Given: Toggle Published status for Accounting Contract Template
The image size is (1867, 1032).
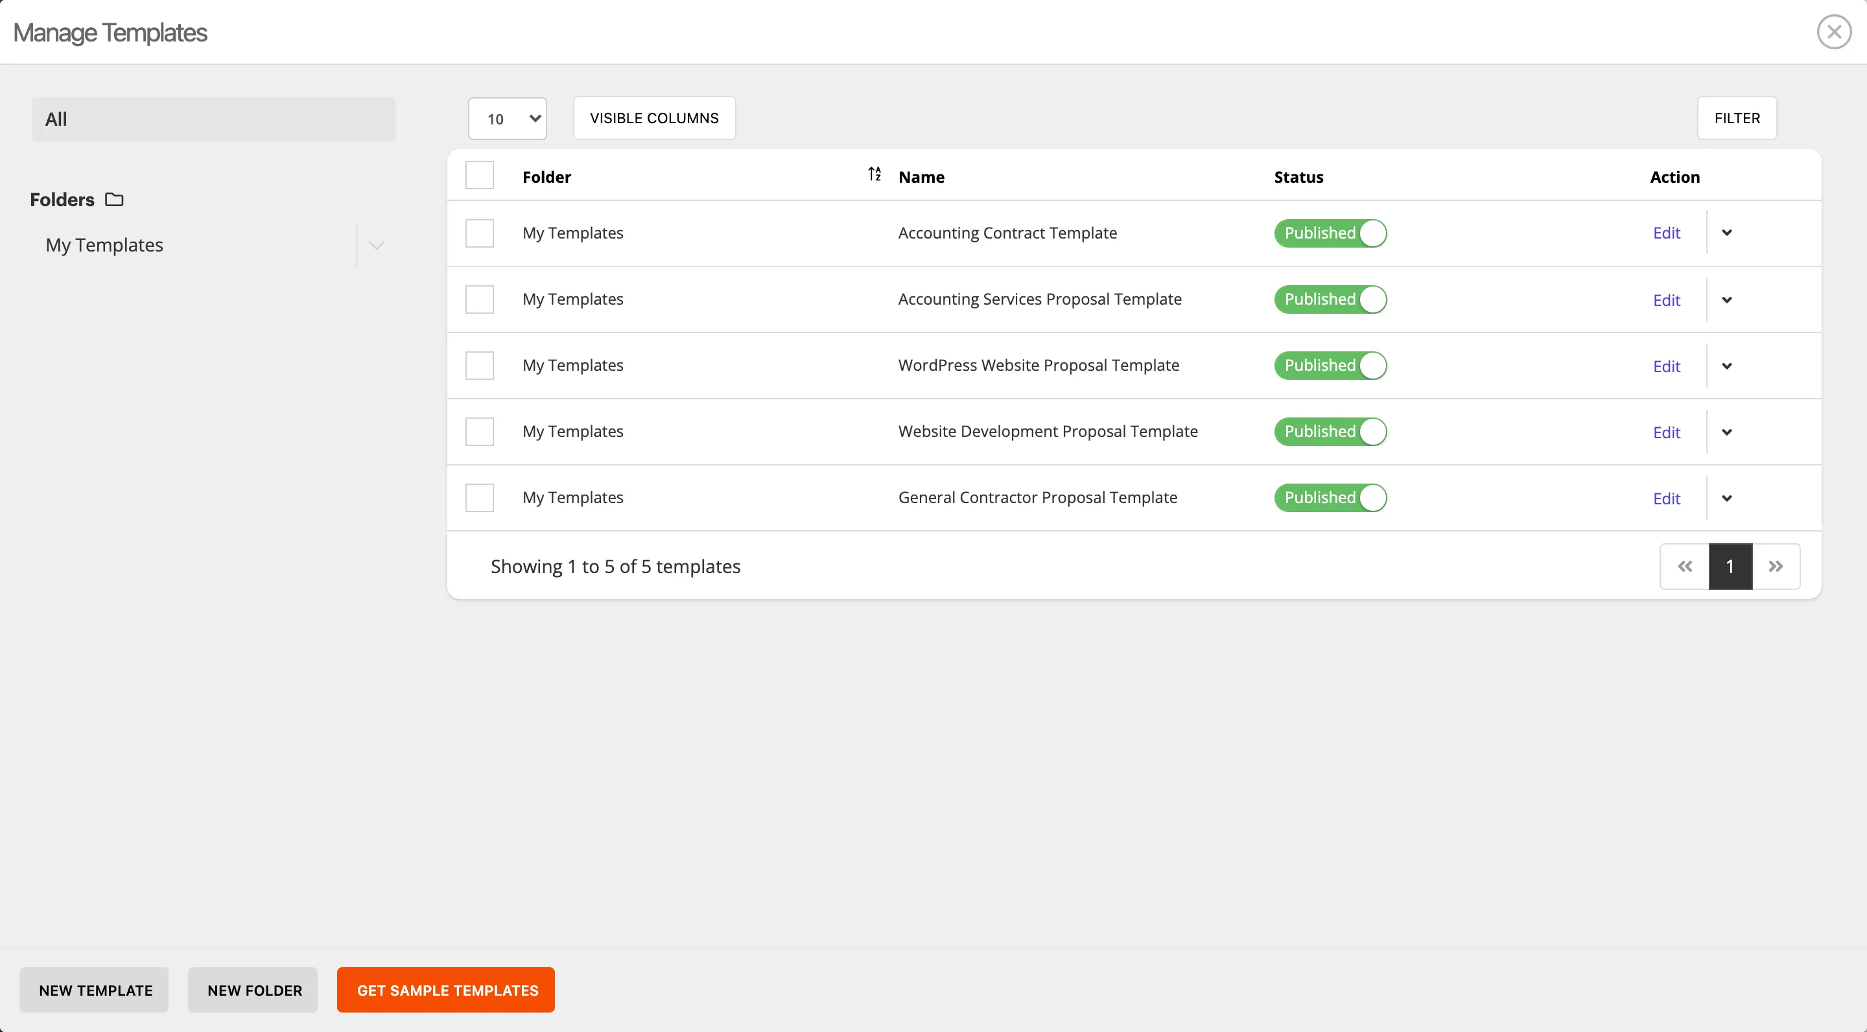Looking at the screenshot, I should pos(1330,233).
